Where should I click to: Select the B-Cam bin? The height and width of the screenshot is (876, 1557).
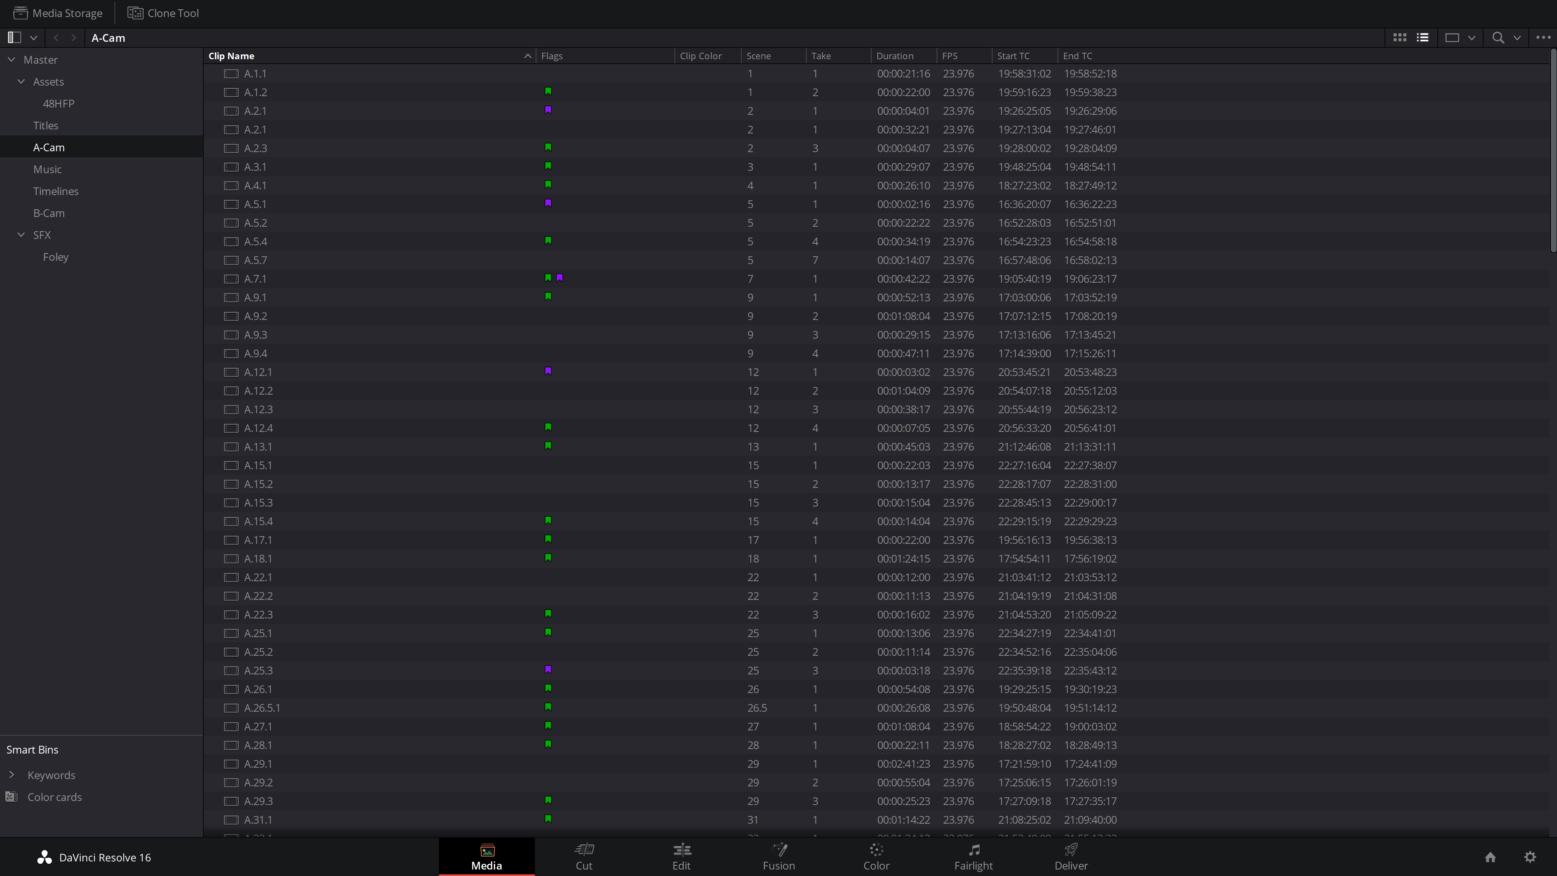(x=49, y=213)
